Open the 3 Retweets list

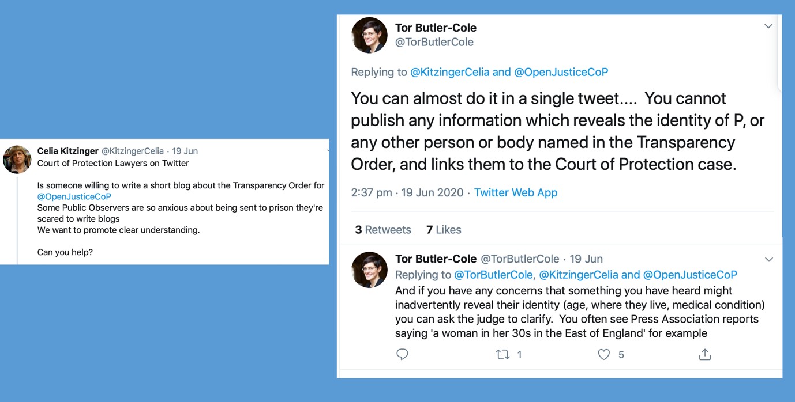[383, 230]
